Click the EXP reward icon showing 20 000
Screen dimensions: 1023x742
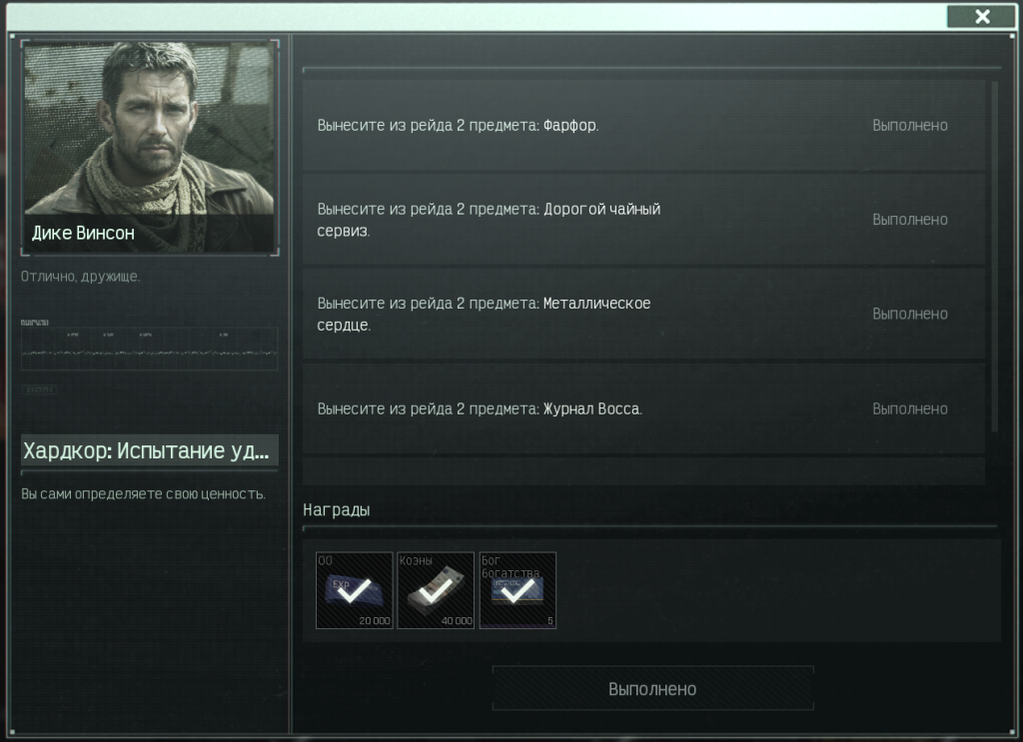point(355,590)
